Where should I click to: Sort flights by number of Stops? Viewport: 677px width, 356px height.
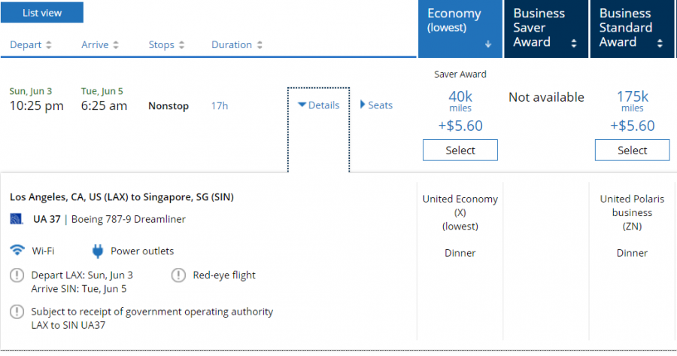(167, 44)
